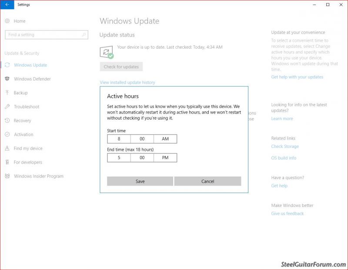
Task: Click the back arrow in Settings title bar
Action: [7, 4]
